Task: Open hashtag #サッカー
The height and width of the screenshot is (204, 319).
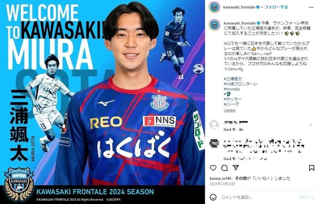Action: point(233,99)
